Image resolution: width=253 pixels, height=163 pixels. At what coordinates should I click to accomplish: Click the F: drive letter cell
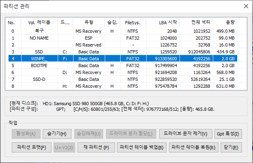pos(65,59)
